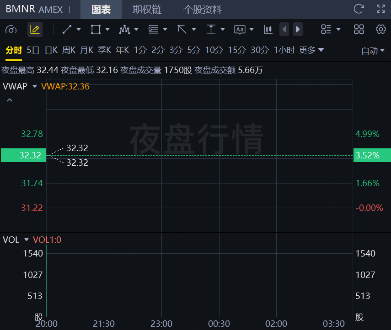Click the 31.22 red price axis label
This screenshot has width=391, height=330.
tap(32, 208)
